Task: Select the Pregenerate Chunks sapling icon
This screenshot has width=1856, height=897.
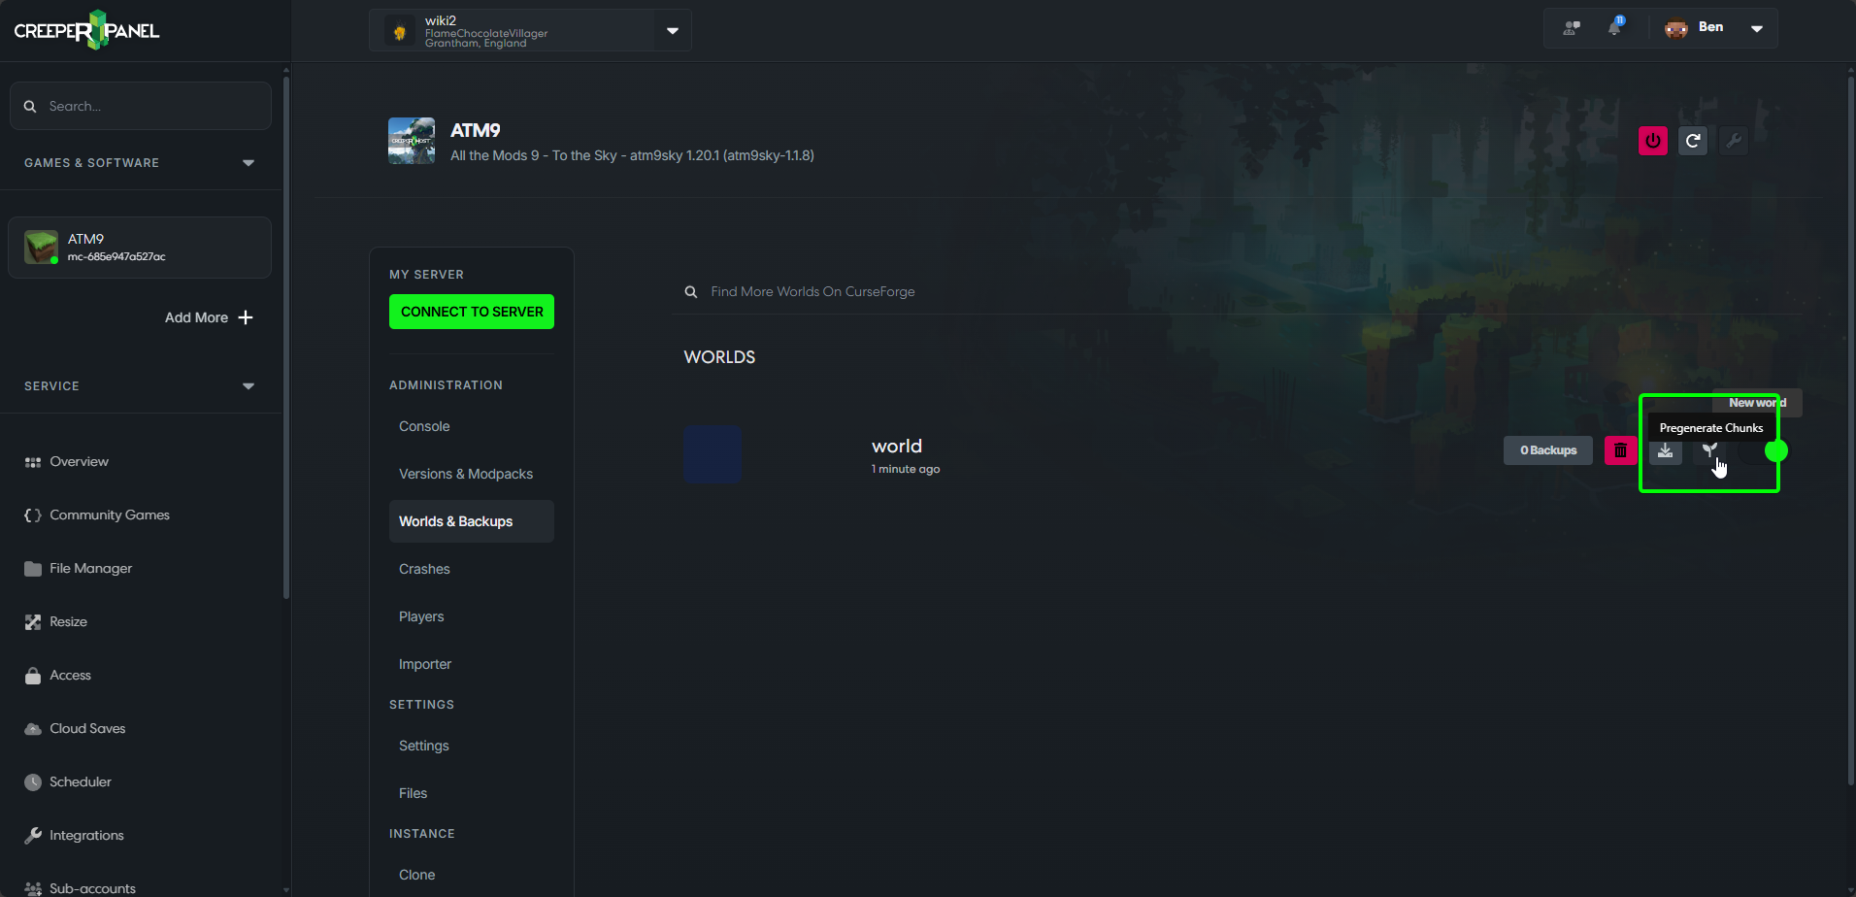Action: point(1707,450)
